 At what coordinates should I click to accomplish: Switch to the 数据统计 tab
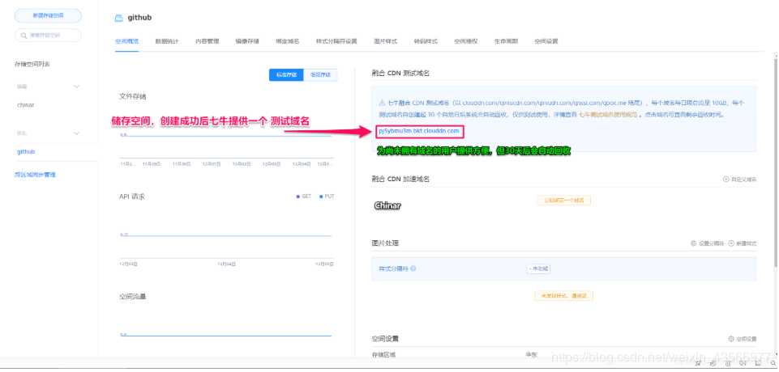[167, 41]
